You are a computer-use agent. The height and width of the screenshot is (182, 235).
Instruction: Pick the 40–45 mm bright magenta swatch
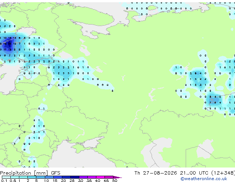point(100,177)
